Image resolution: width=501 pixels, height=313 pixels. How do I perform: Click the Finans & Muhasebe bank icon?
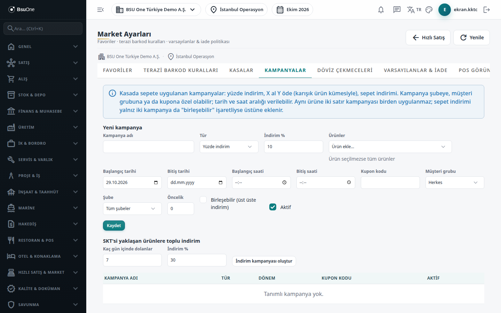11,111
